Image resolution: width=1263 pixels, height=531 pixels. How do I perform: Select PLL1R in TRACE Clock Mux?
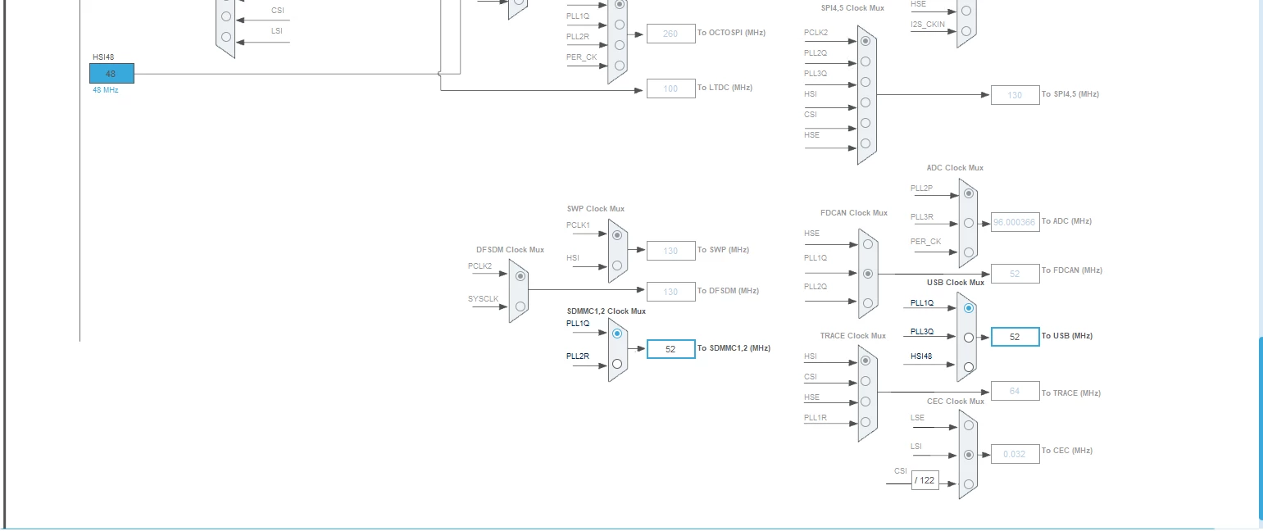pos(865,422)
